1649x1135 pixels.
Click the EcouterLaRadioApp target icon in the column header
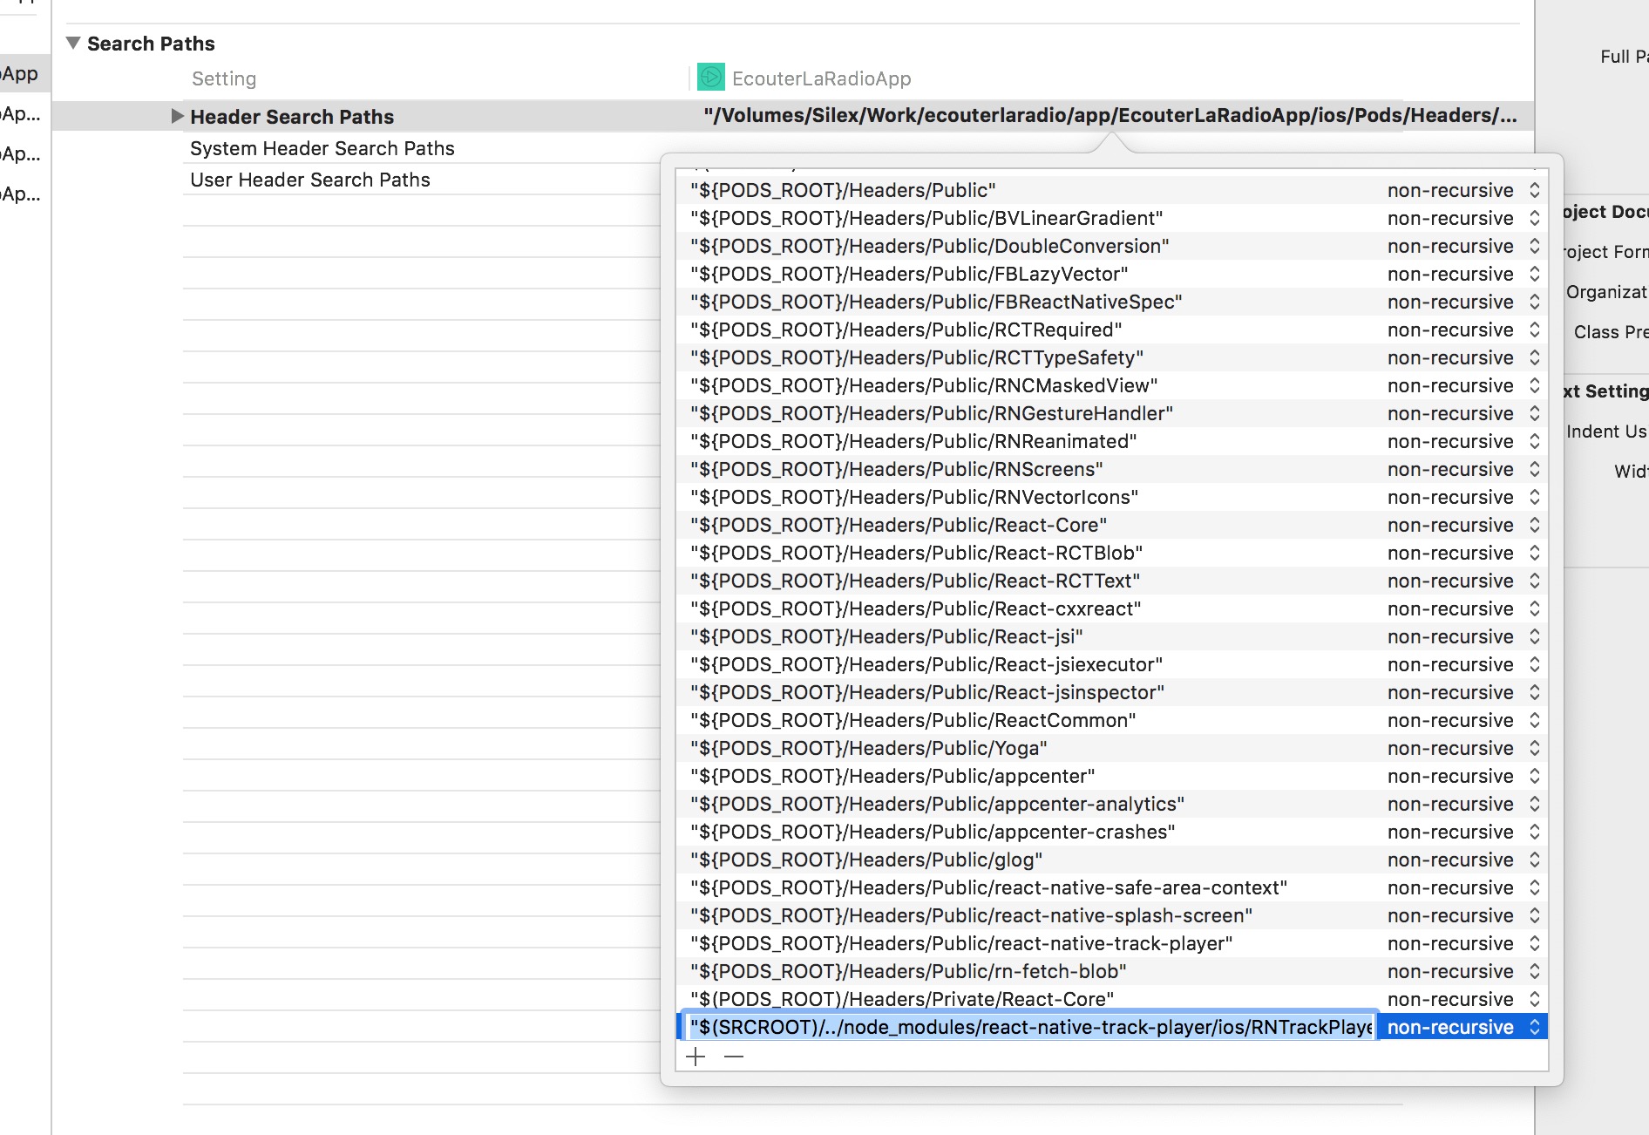(x=711, y=78)
